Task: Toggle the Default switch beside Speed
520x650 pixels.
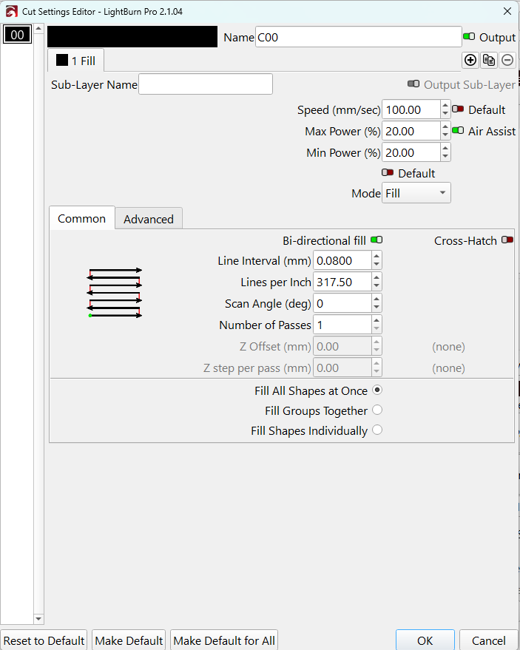Action: coord(458,109)
